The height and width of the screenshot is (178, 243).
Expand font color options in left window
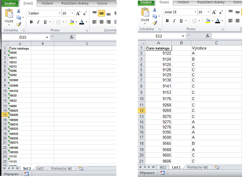coord(86,22)
